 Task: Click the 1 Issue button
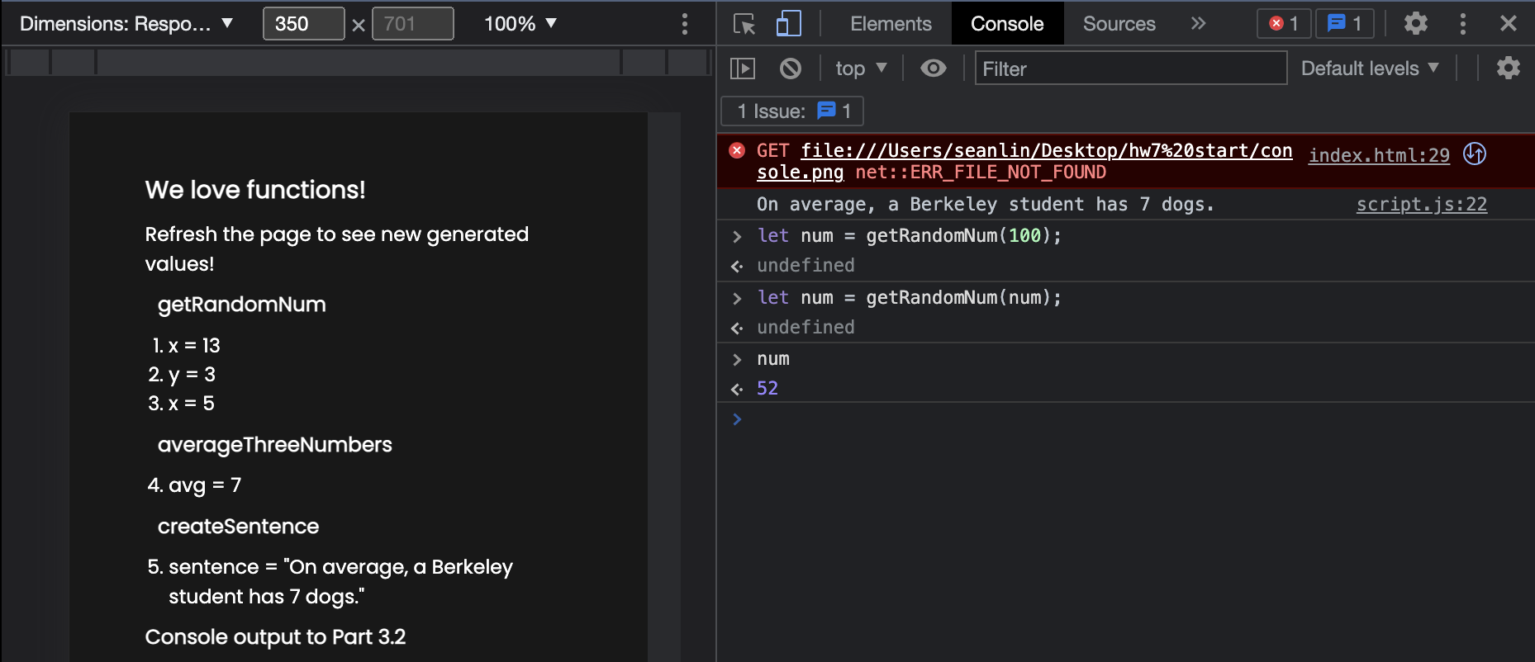792,111
